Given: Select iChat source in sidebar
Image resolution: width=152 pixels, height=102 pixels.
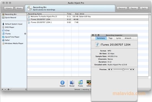Looking at the screenshot, I should [14, 30].
